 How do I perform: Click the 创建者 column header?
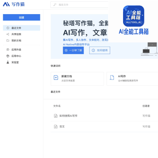[x=146, y=106]
